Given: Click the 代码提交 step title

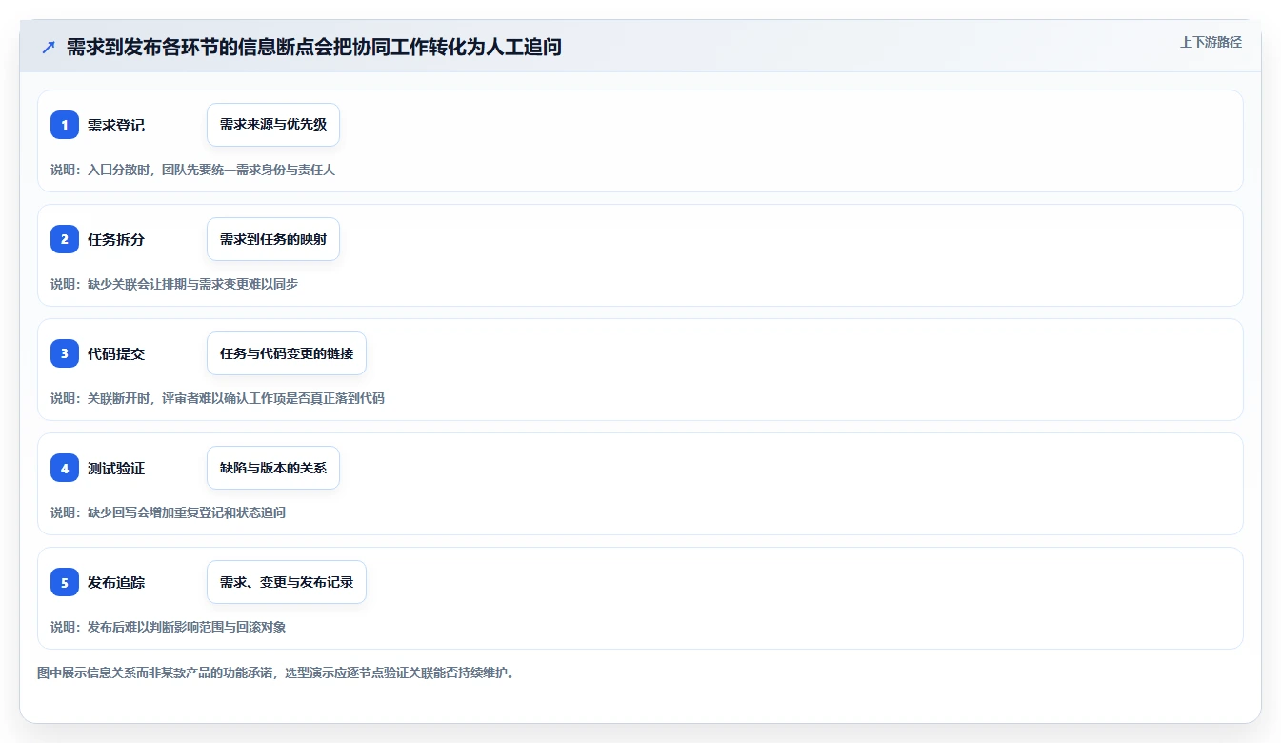Looking at the screenshot, I should coord(116,354).
